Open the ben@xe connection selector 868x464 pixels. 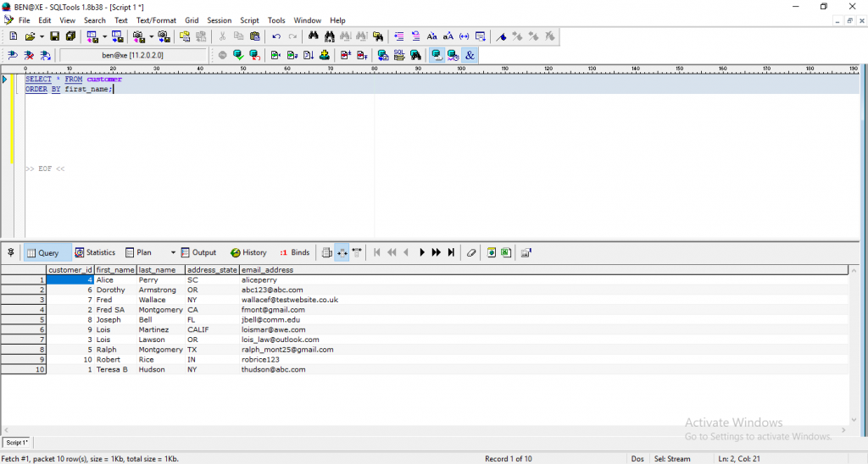[132, 55]
